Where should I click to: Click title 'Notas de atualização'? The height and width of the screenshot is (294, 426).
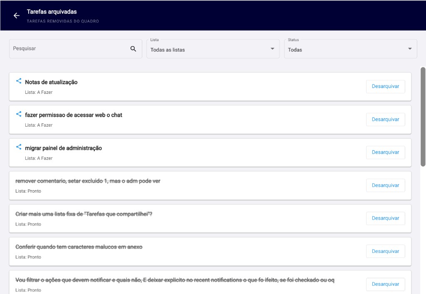click(x=51, y=82)
